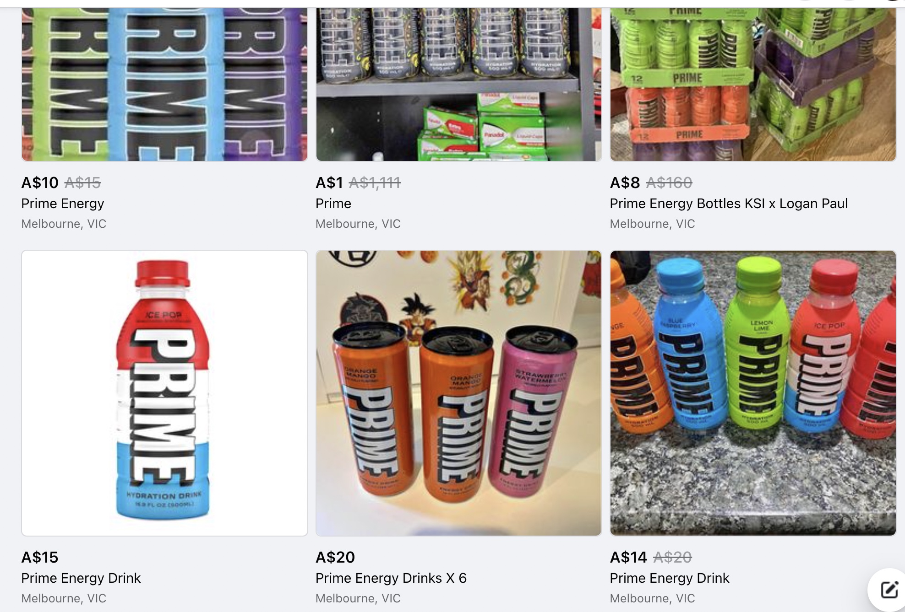The width and height of the screenshot is (905, 612).
Task: Click the A$20 price of cans listing
Action: [335, 557]
